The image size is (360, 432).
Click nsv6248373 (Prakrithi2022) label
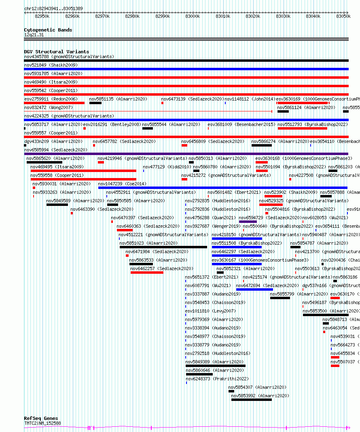pos(217,379)
